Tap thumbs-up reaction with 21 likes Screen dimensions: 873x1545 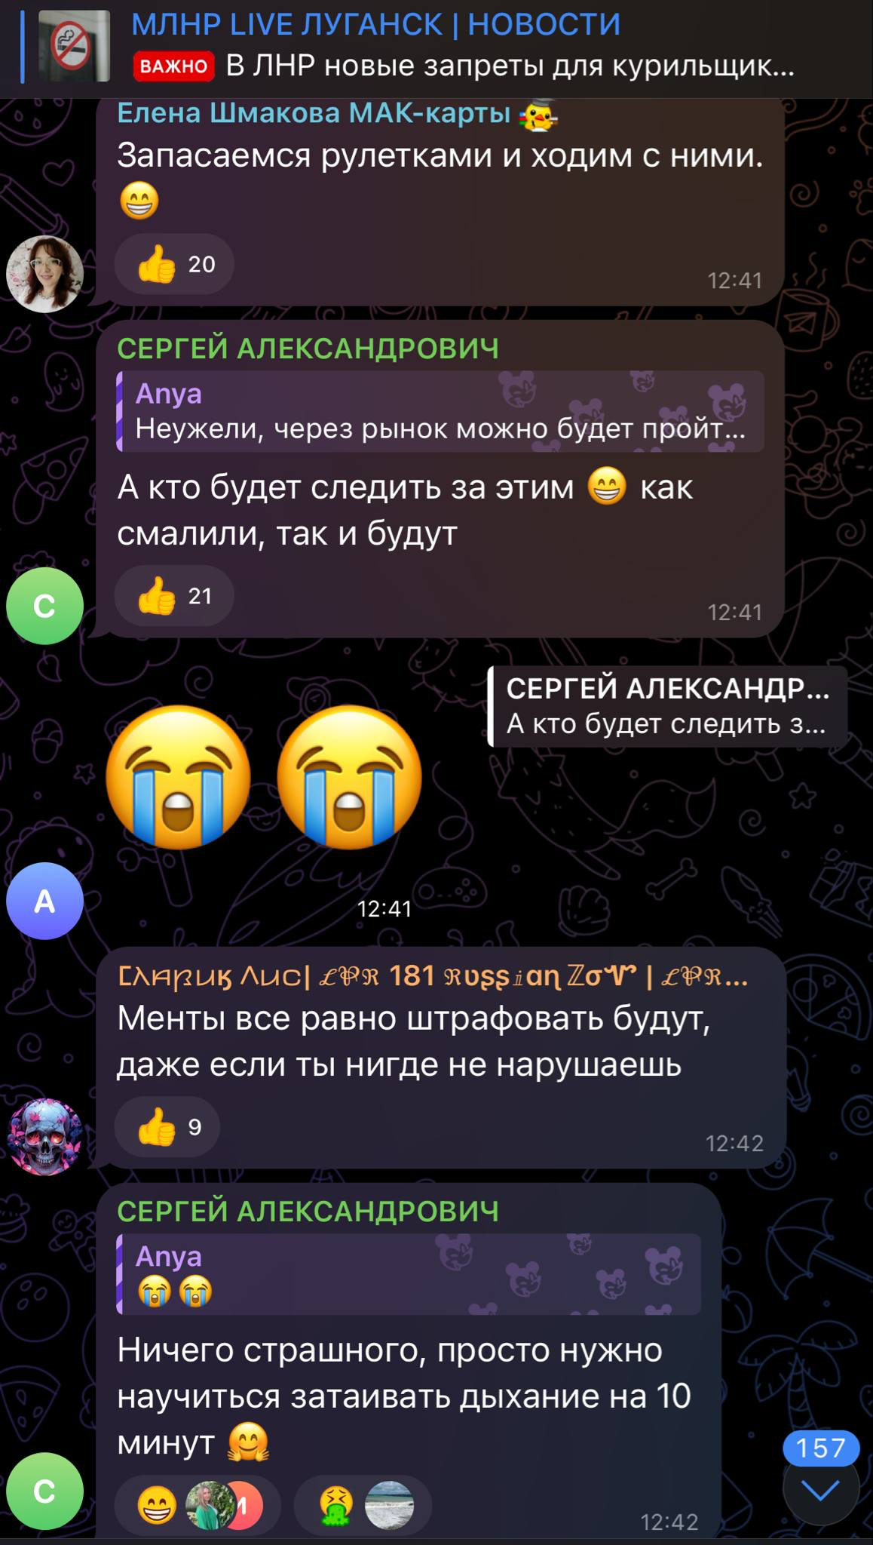(x=174, y=596)
